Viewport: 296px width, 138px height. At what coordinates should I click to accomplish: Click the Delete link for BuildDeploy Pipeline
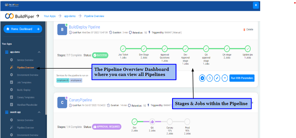click(248, 29)
